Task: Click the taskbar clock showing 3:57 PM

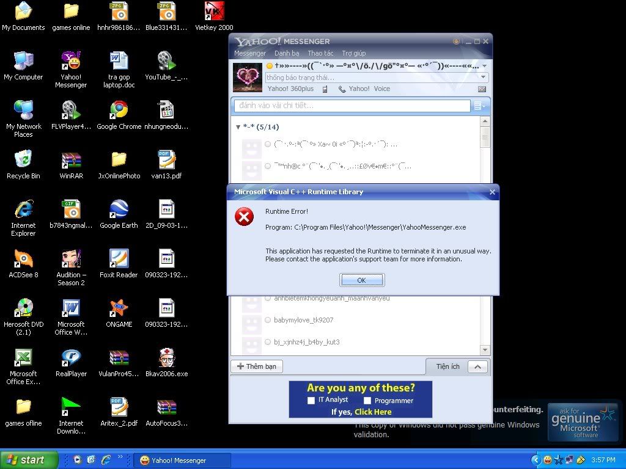Action: click(x=603, y=460)
